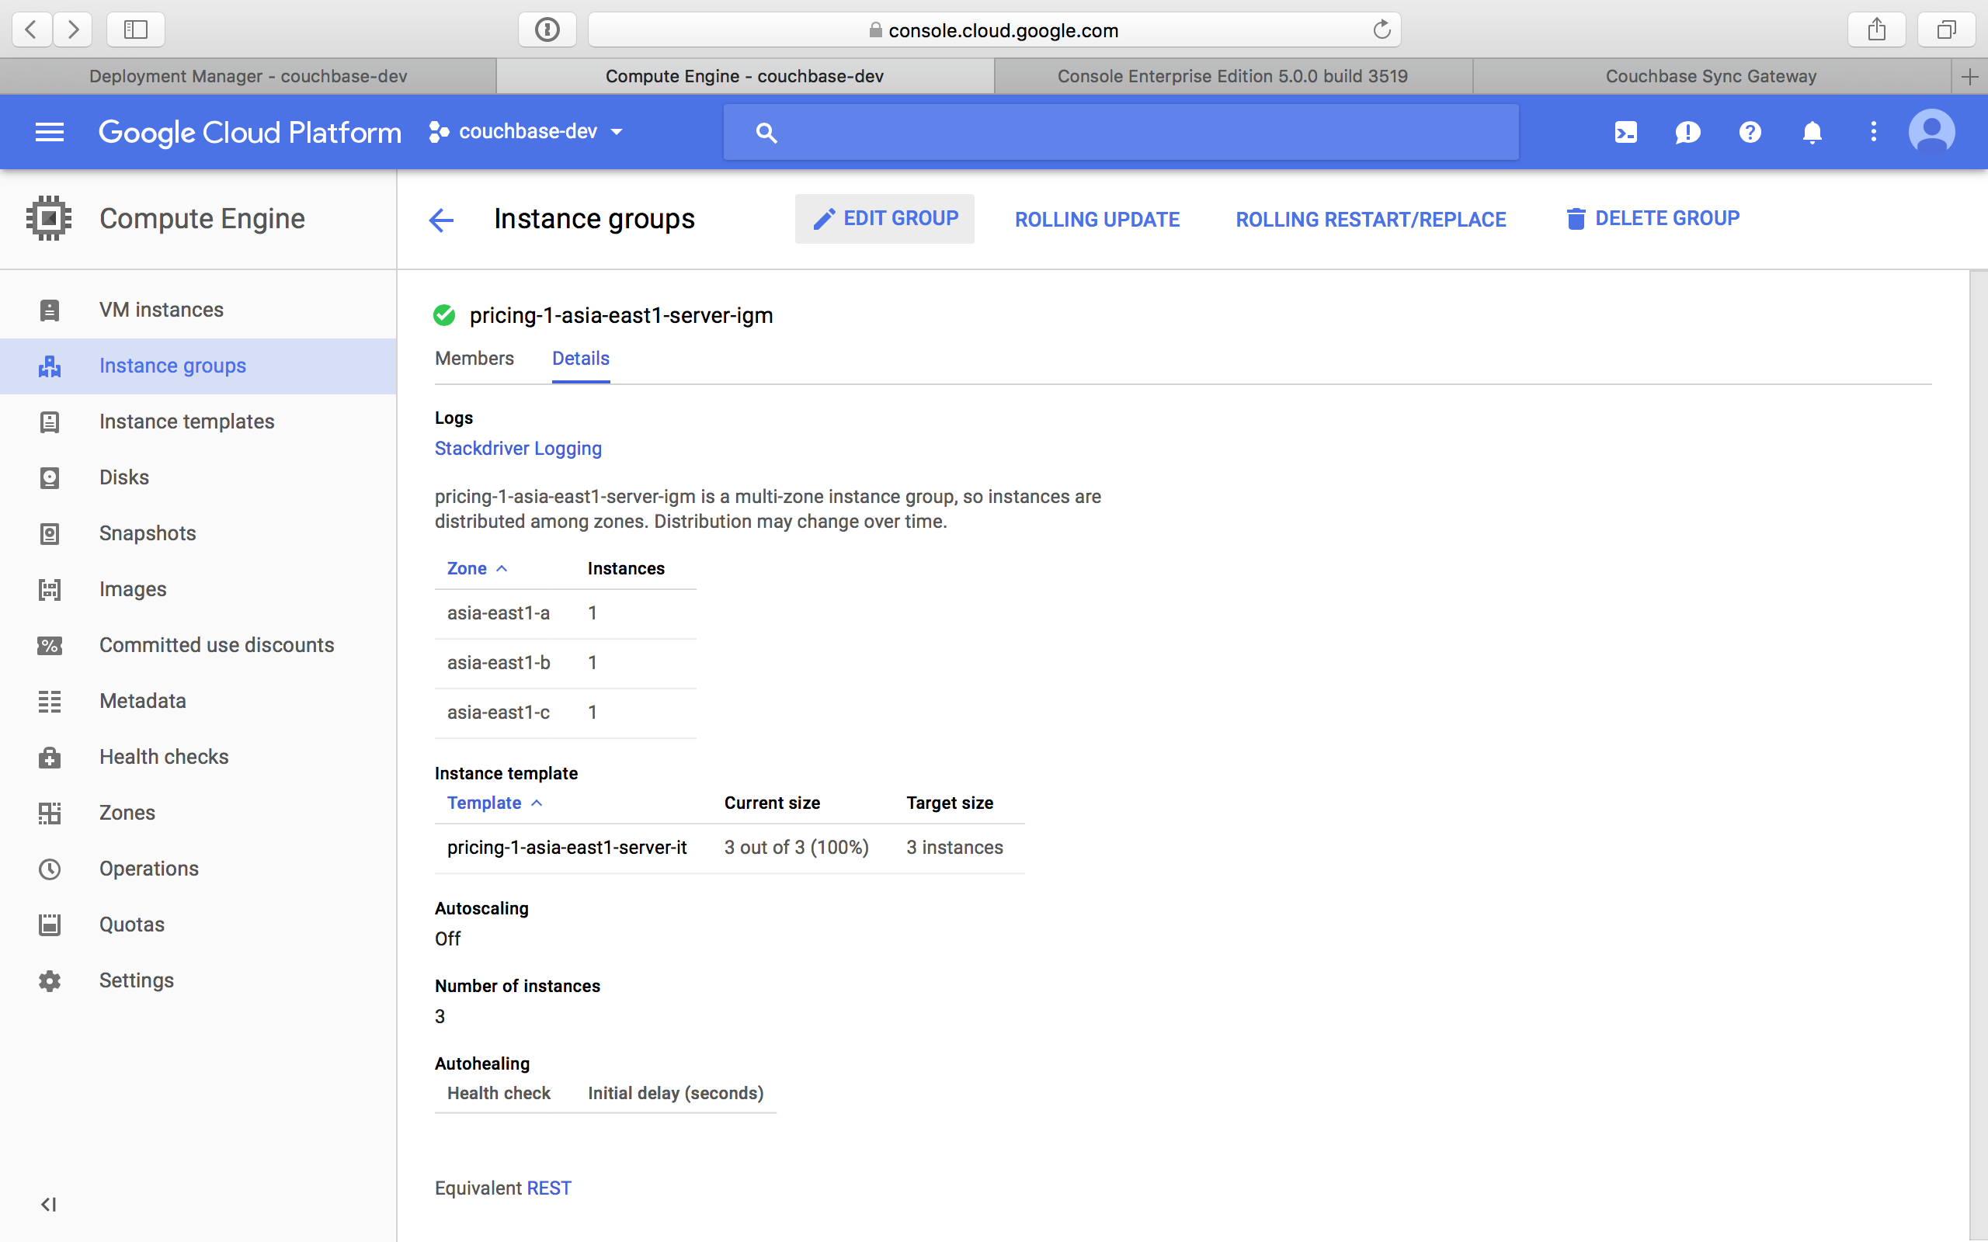
Task: Click the Stackdriver Logging link
Action: [x=516, y=448]
